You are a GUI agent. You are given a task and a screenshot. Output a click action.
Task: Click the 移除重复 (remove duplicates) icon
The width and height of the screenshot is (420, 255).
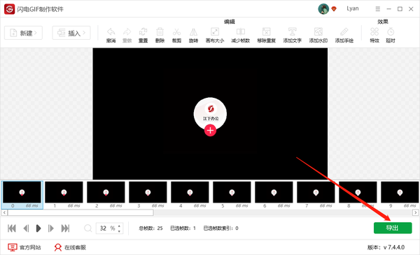coord(266,32)
